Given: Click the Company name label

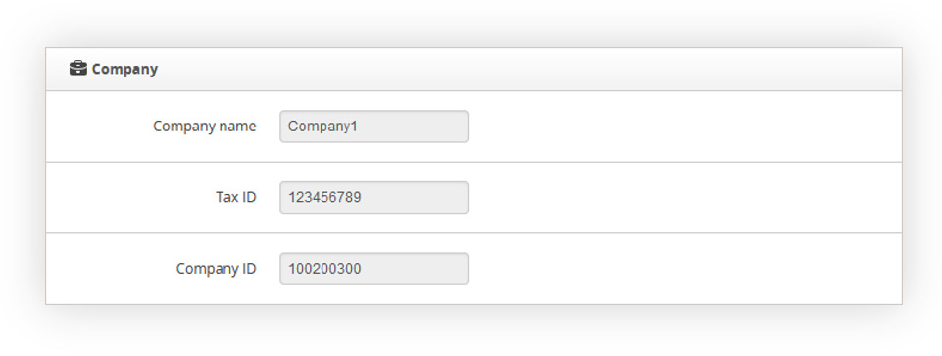Looking at the screenshot, I should click(204, 127).
